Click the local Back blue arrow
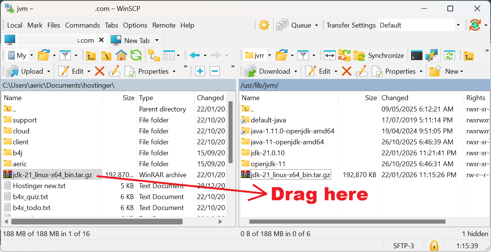This screenshot has height=252, width=491. click(194, 56)
